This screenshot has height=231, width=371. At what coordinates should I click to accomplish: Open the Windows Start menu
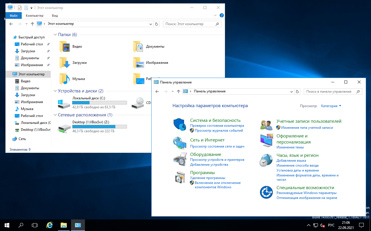pos(7,225)
